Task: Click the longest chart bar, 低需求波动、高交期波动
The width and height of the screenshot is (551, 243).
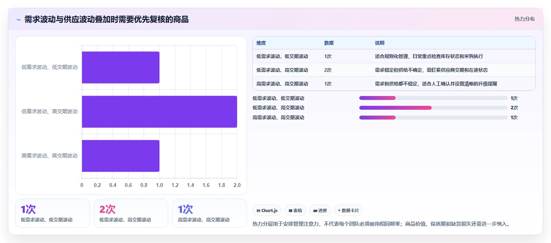Action: pyautogui.click(x=159, y=112)
